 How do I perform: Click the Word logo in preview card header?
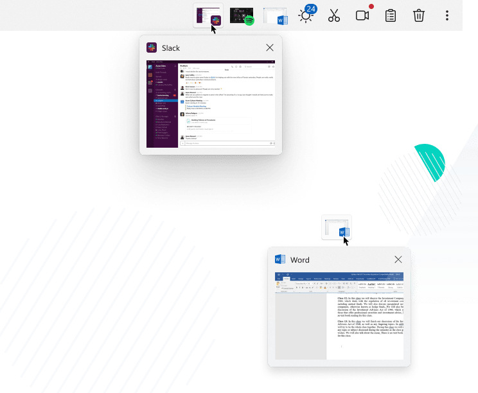pyautogui.click(x=280, y=259)
